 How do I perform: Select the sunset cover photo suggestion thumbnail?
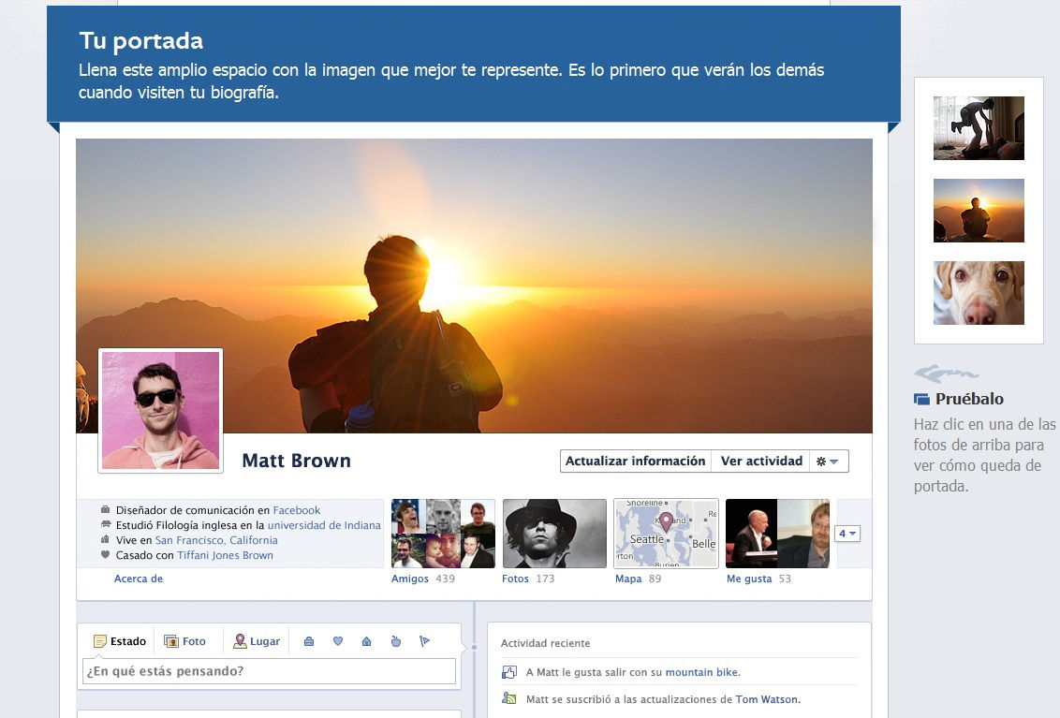(978, 210)
